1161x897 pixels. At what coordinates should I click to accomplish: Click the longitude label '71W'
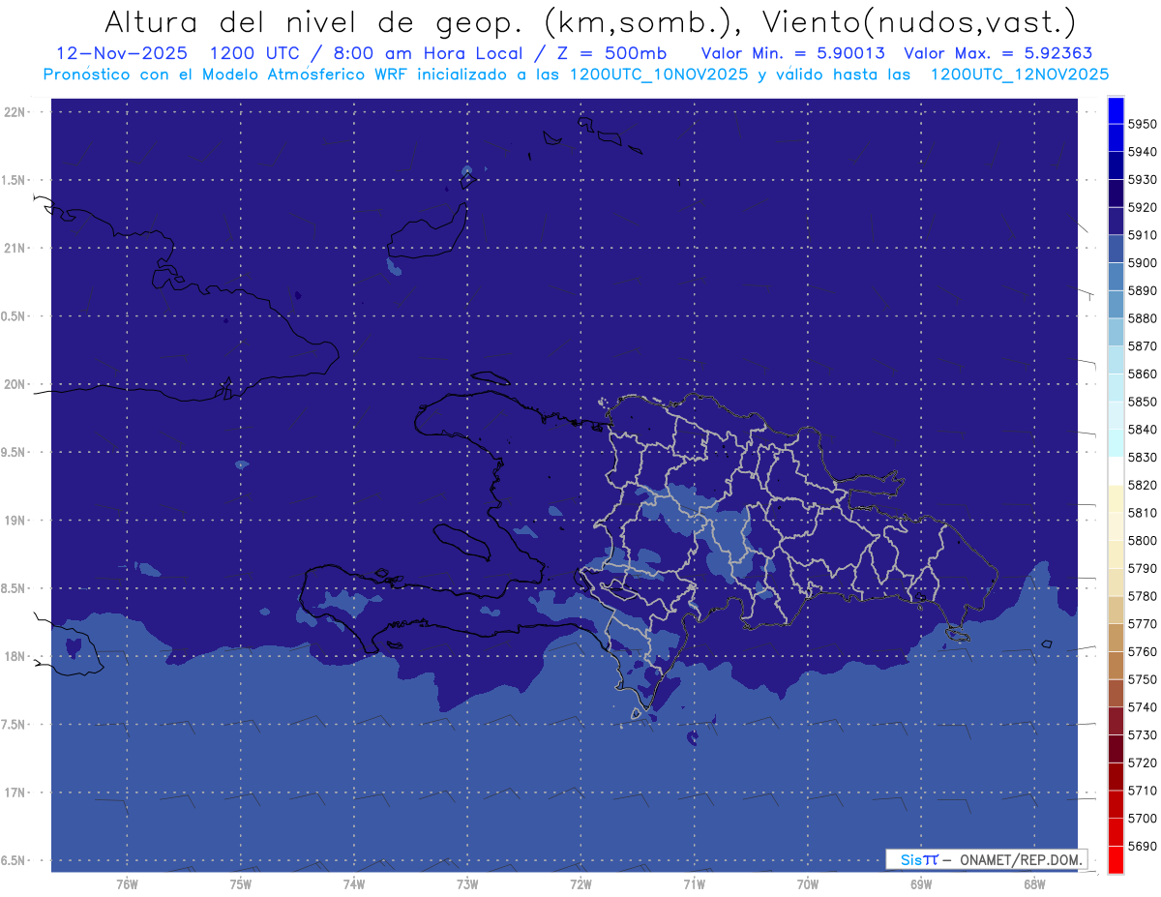[694, 884]
